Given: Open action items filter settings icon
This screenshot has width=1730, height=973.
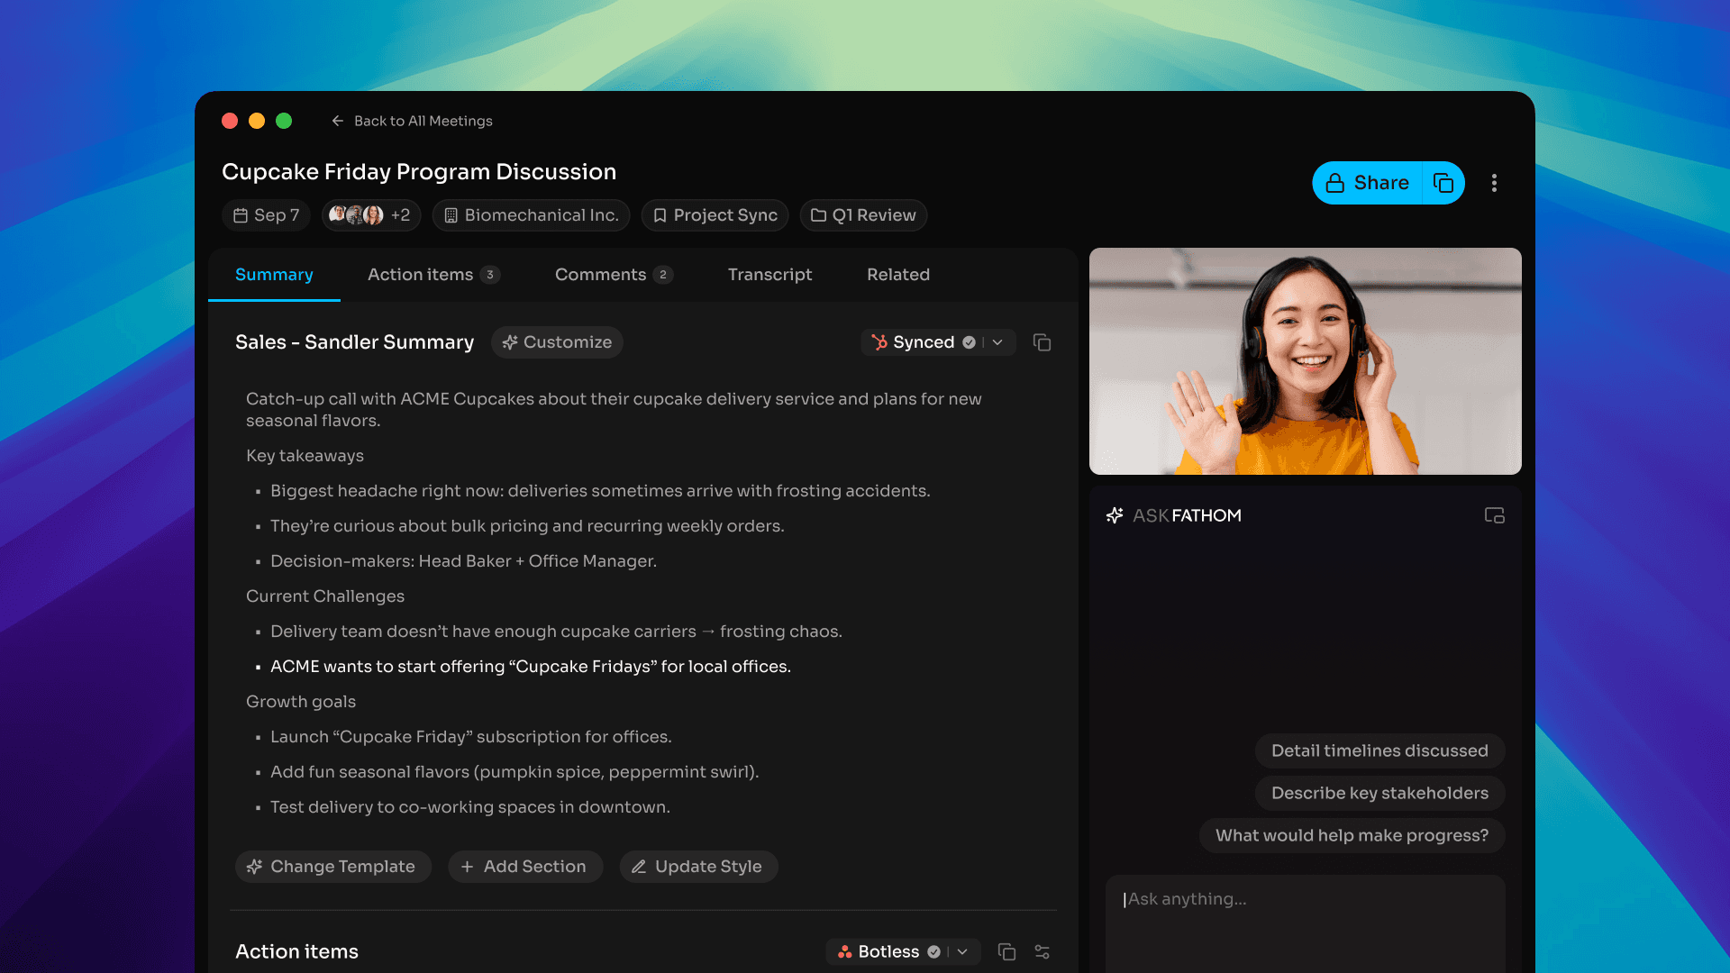Looking at the screenshot, I should (1042, 951).
